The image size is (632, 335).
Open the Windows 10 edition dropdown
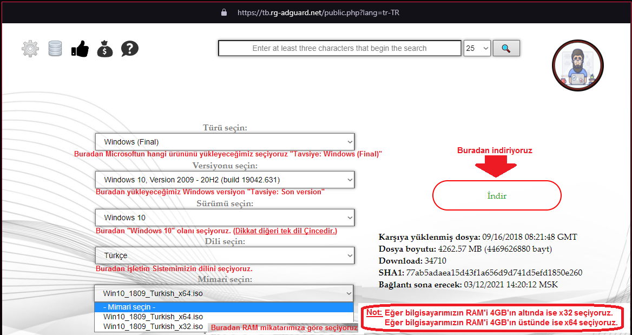click(225, 218)
